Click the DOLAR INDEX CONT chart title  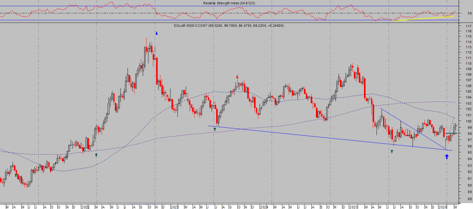[229, 25]
